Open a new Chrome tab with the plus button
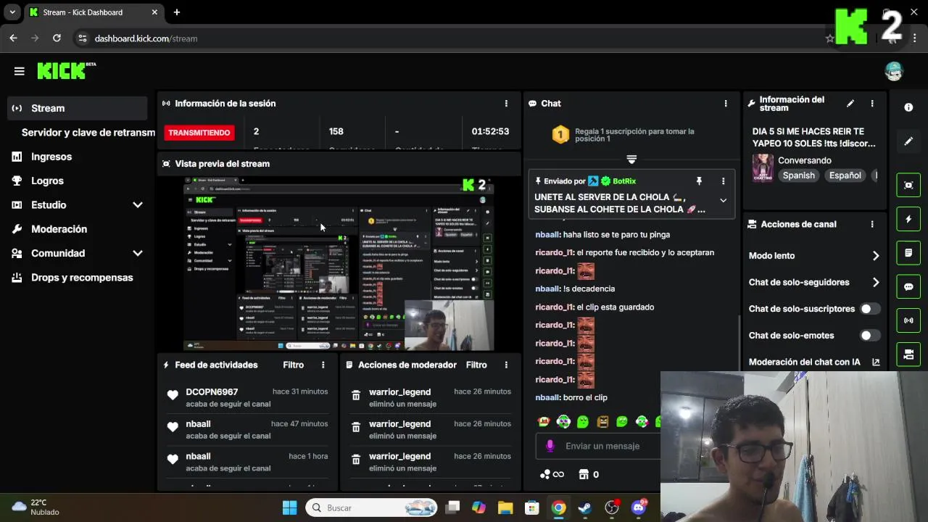 tap(177, 12)
